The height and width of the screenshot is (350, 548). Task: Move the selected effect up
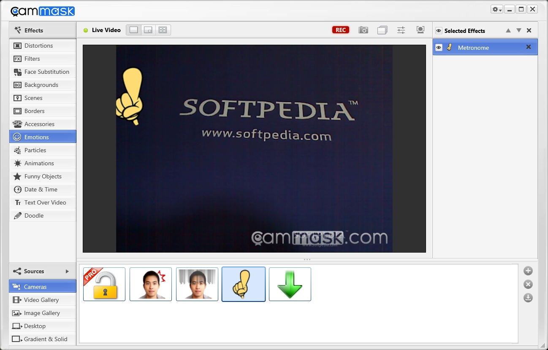tap(508, 30)
